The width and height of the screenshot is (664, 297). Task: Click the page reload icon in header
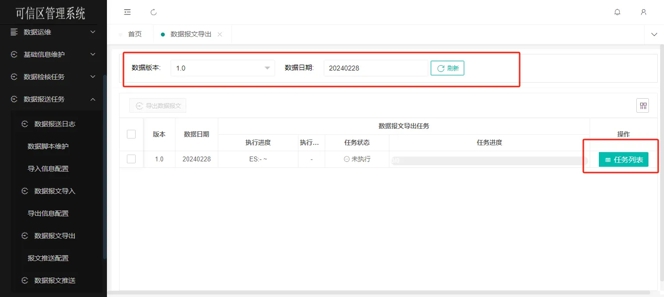tap(154, 12)
